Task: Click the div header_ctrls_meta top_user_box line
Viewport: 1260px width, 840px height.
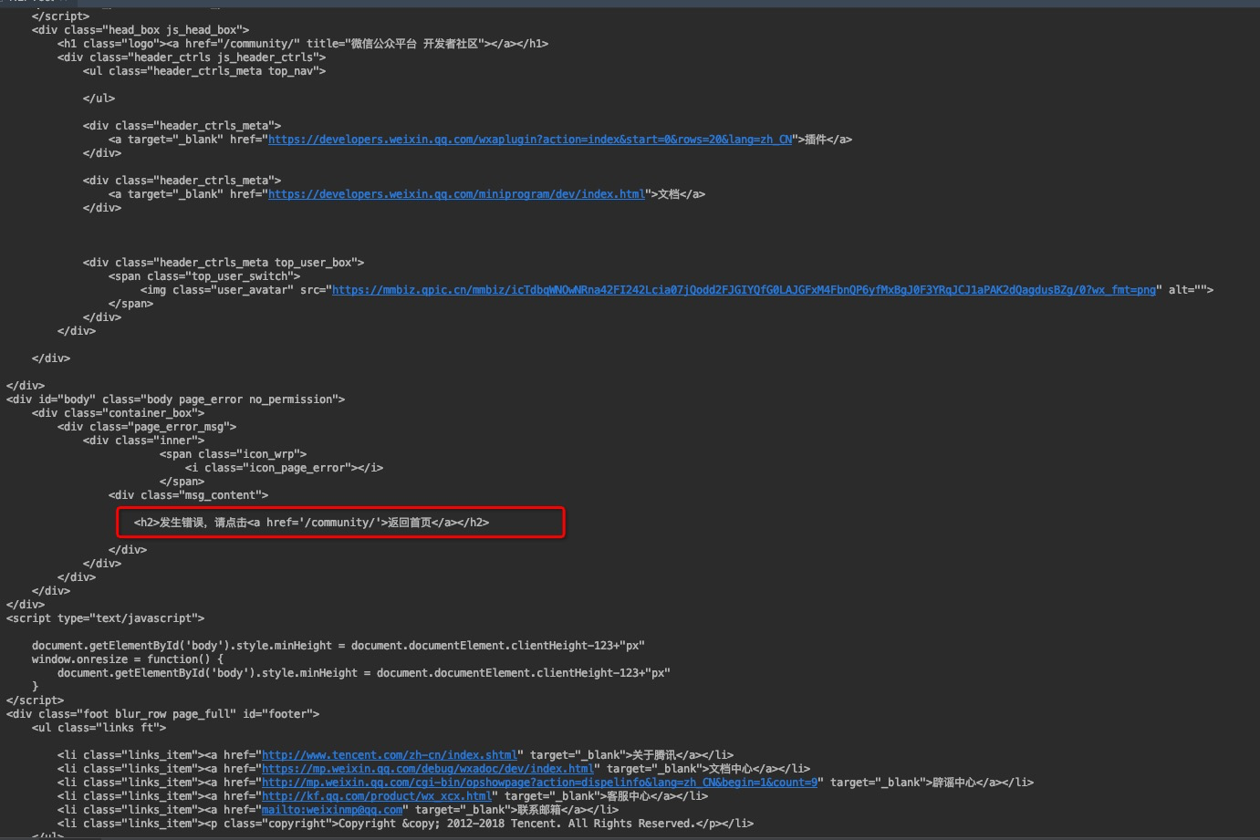Action: pyautogui.click(x=224, y=263)
